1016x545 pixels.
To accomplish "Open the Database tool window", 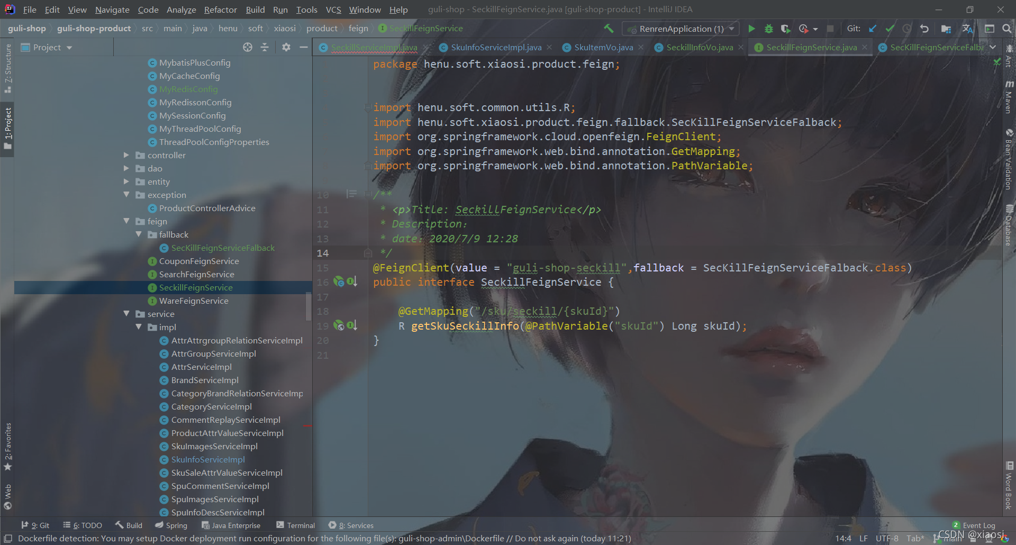I will click(1009, 225).
